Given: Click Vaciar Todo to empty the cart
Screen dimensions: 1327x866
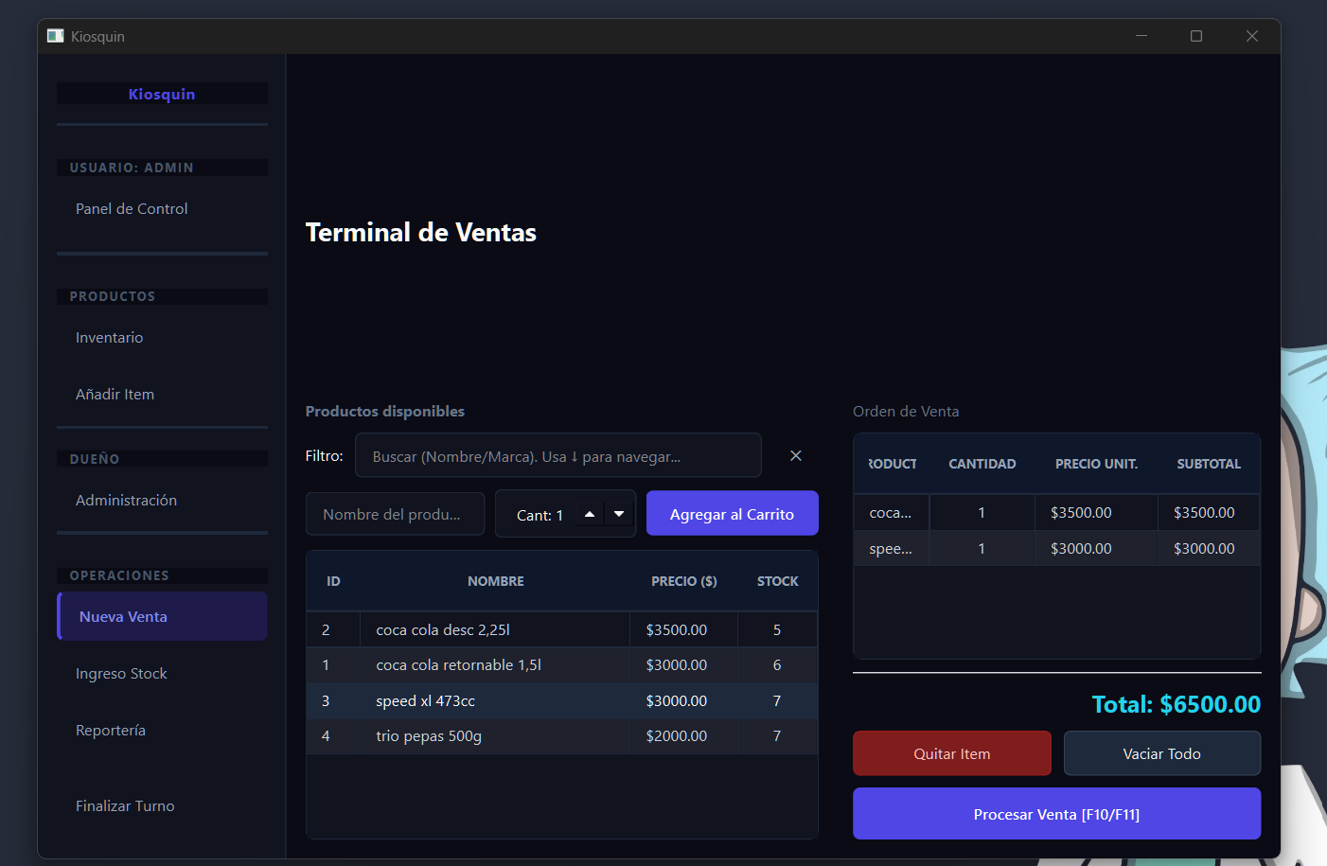Looking at the screenshot, I should click(x=1161, y=752).
